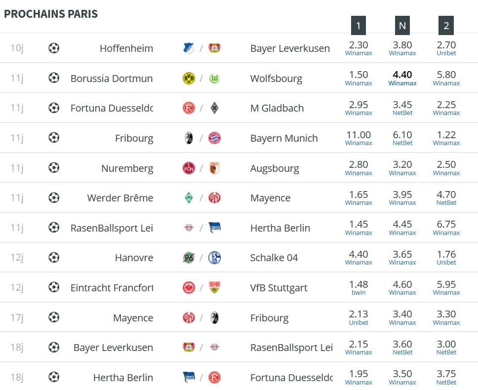Click the Hanovre 96 logo
This screenshot has width=478, height=390.
(x=189, y=258)
